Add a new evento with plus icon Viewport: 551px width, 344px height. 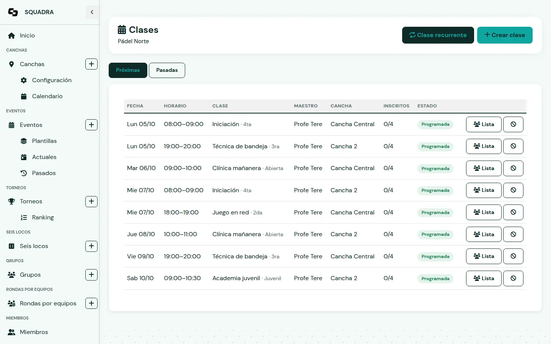(91, 125)
